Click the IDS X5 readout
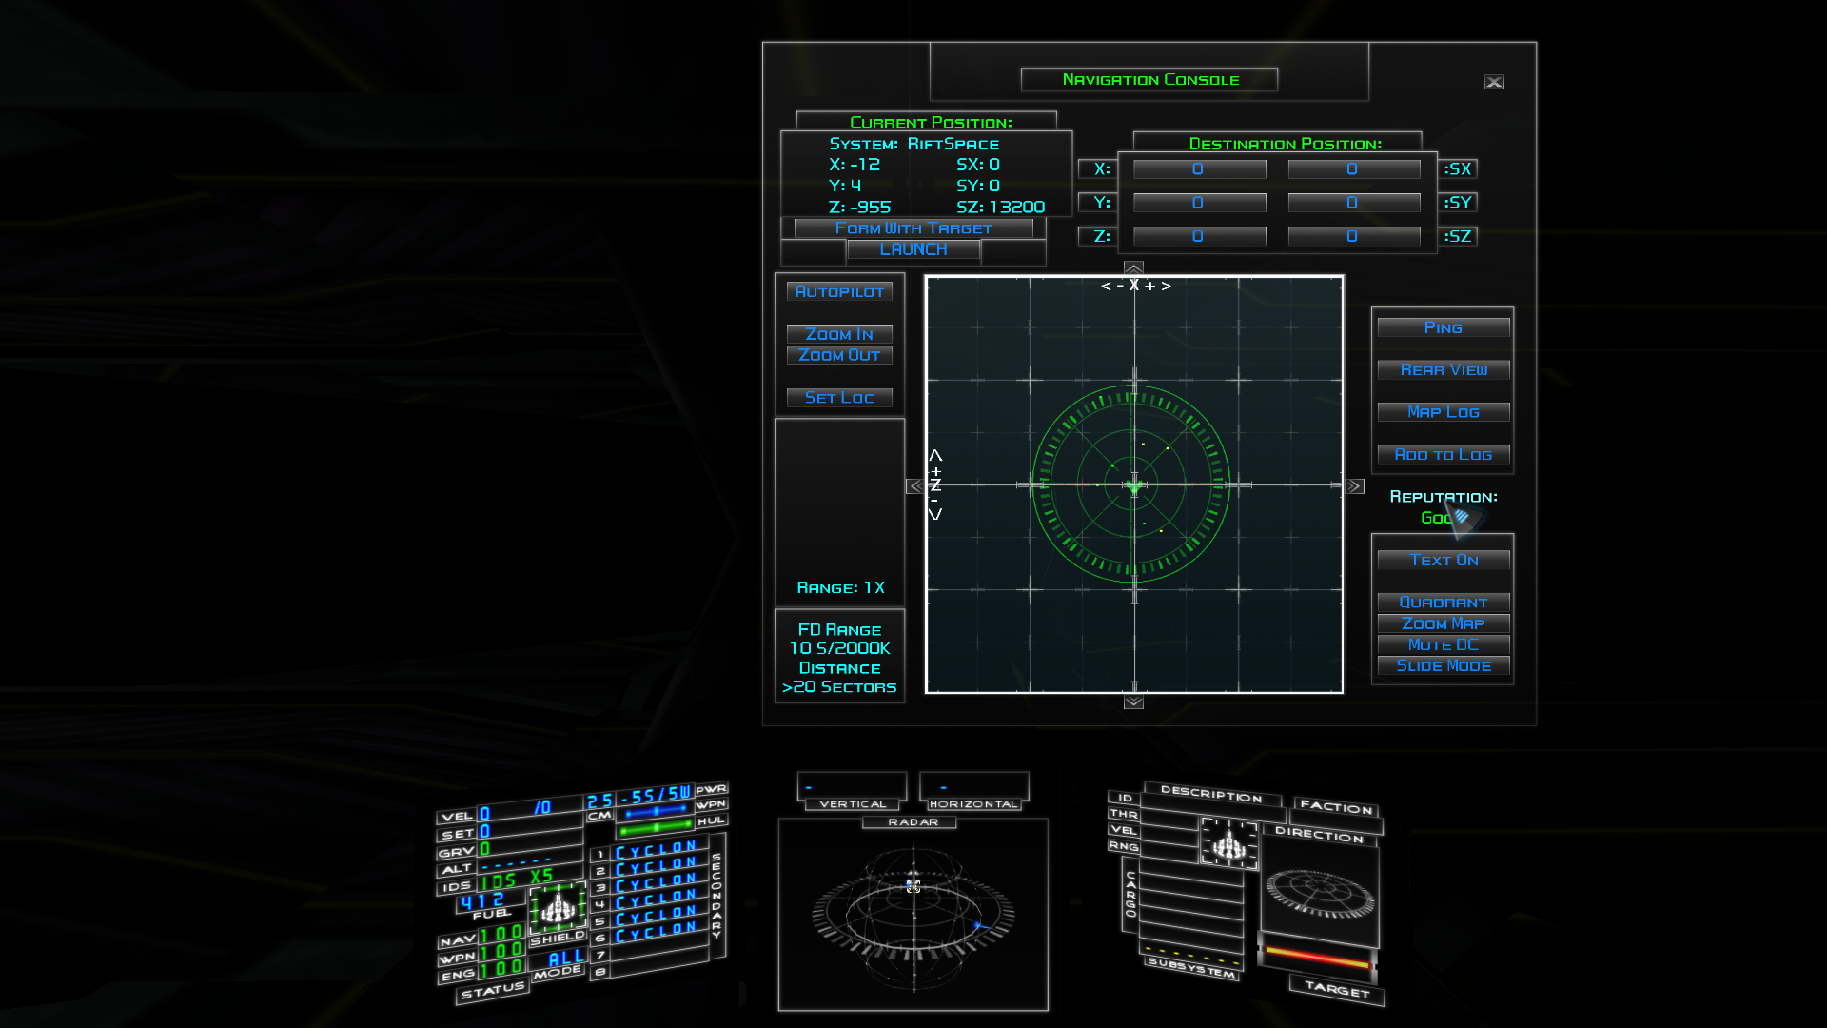Image resolution: width=1827 pixels, height=1028 pixels. click(517, 880)
